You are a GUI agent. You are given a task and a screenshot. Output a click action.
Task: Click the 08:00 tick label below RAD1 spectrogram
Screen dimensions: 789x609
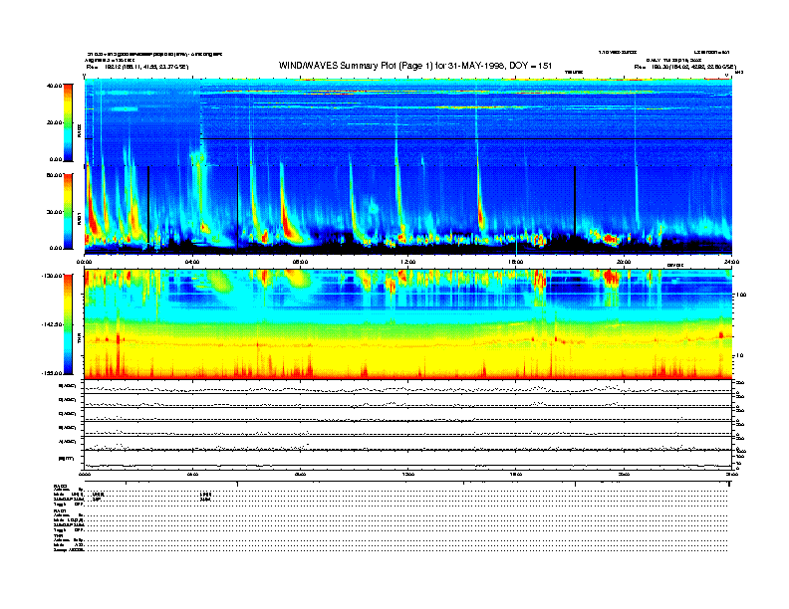pyautogui.click(x=300, y=262)
